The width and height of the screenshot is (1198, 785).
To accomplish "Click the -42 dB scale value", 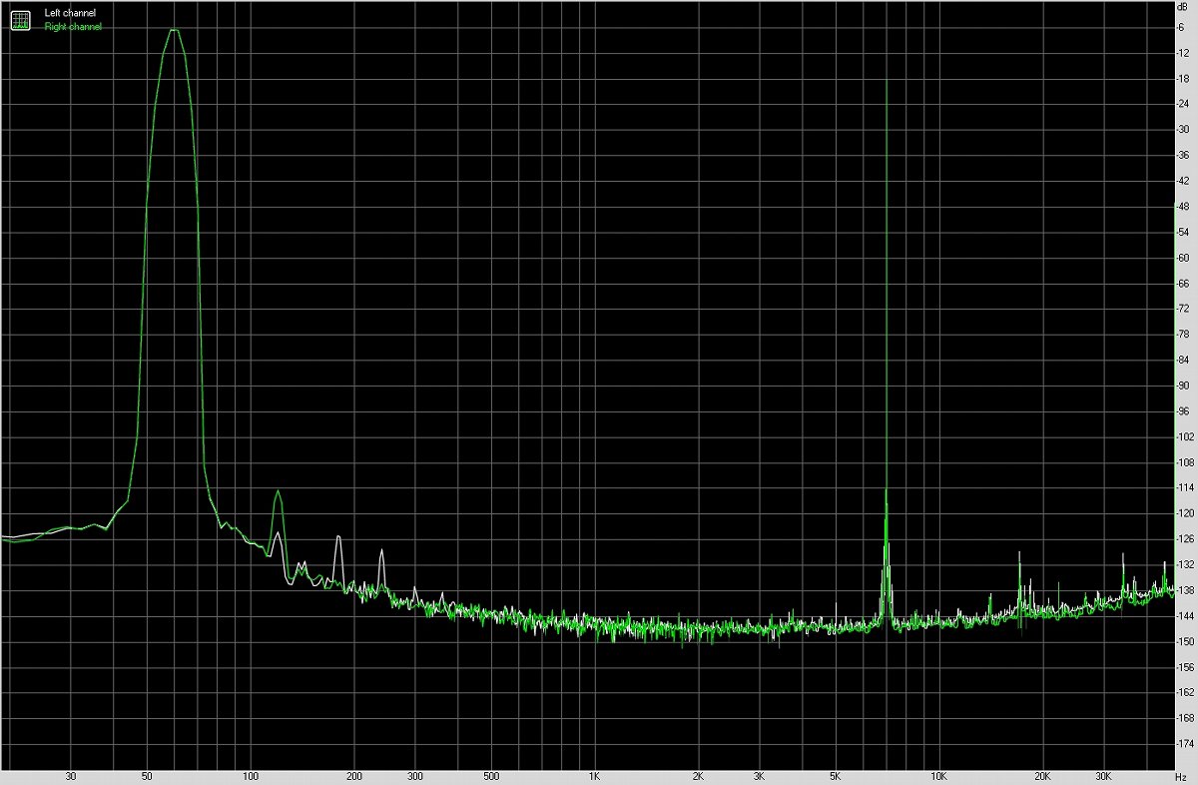I will tap(1184, 181).
